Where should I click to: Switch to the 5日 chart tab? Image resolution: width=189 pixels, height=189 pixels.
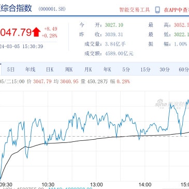pos(11,69)
